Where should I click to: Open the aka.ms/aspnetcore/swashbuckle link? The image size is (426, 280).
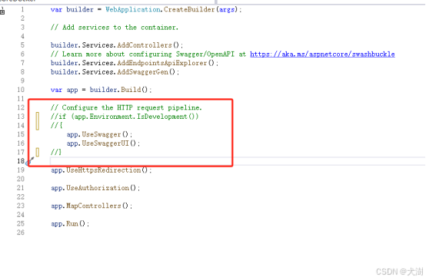[322, 54]
